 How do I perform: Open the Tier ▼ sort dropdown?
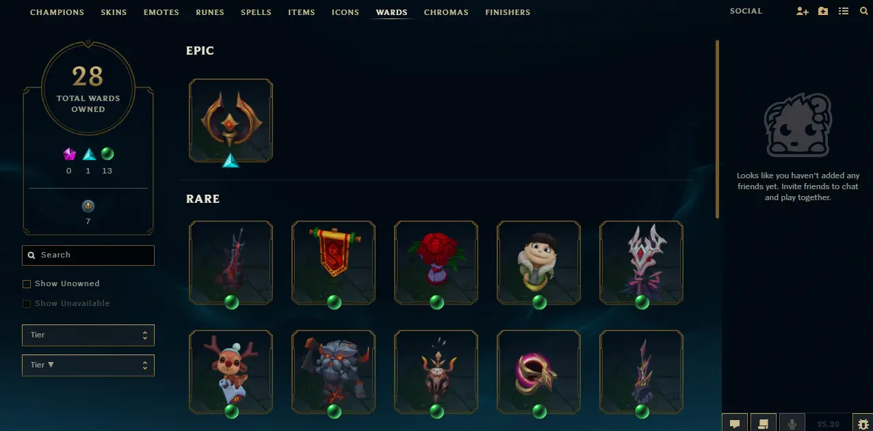tap(88, 365)
